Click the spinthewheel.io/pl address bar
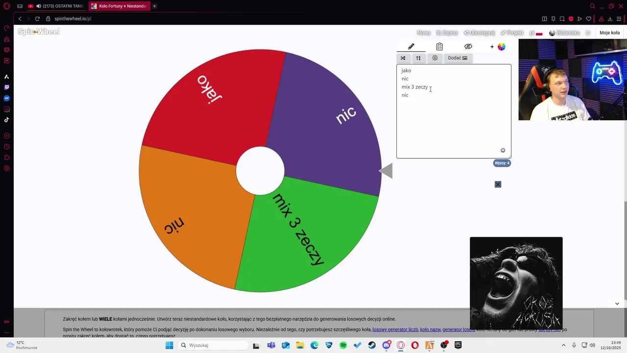 pyautogui.click(x=72, y=19)
